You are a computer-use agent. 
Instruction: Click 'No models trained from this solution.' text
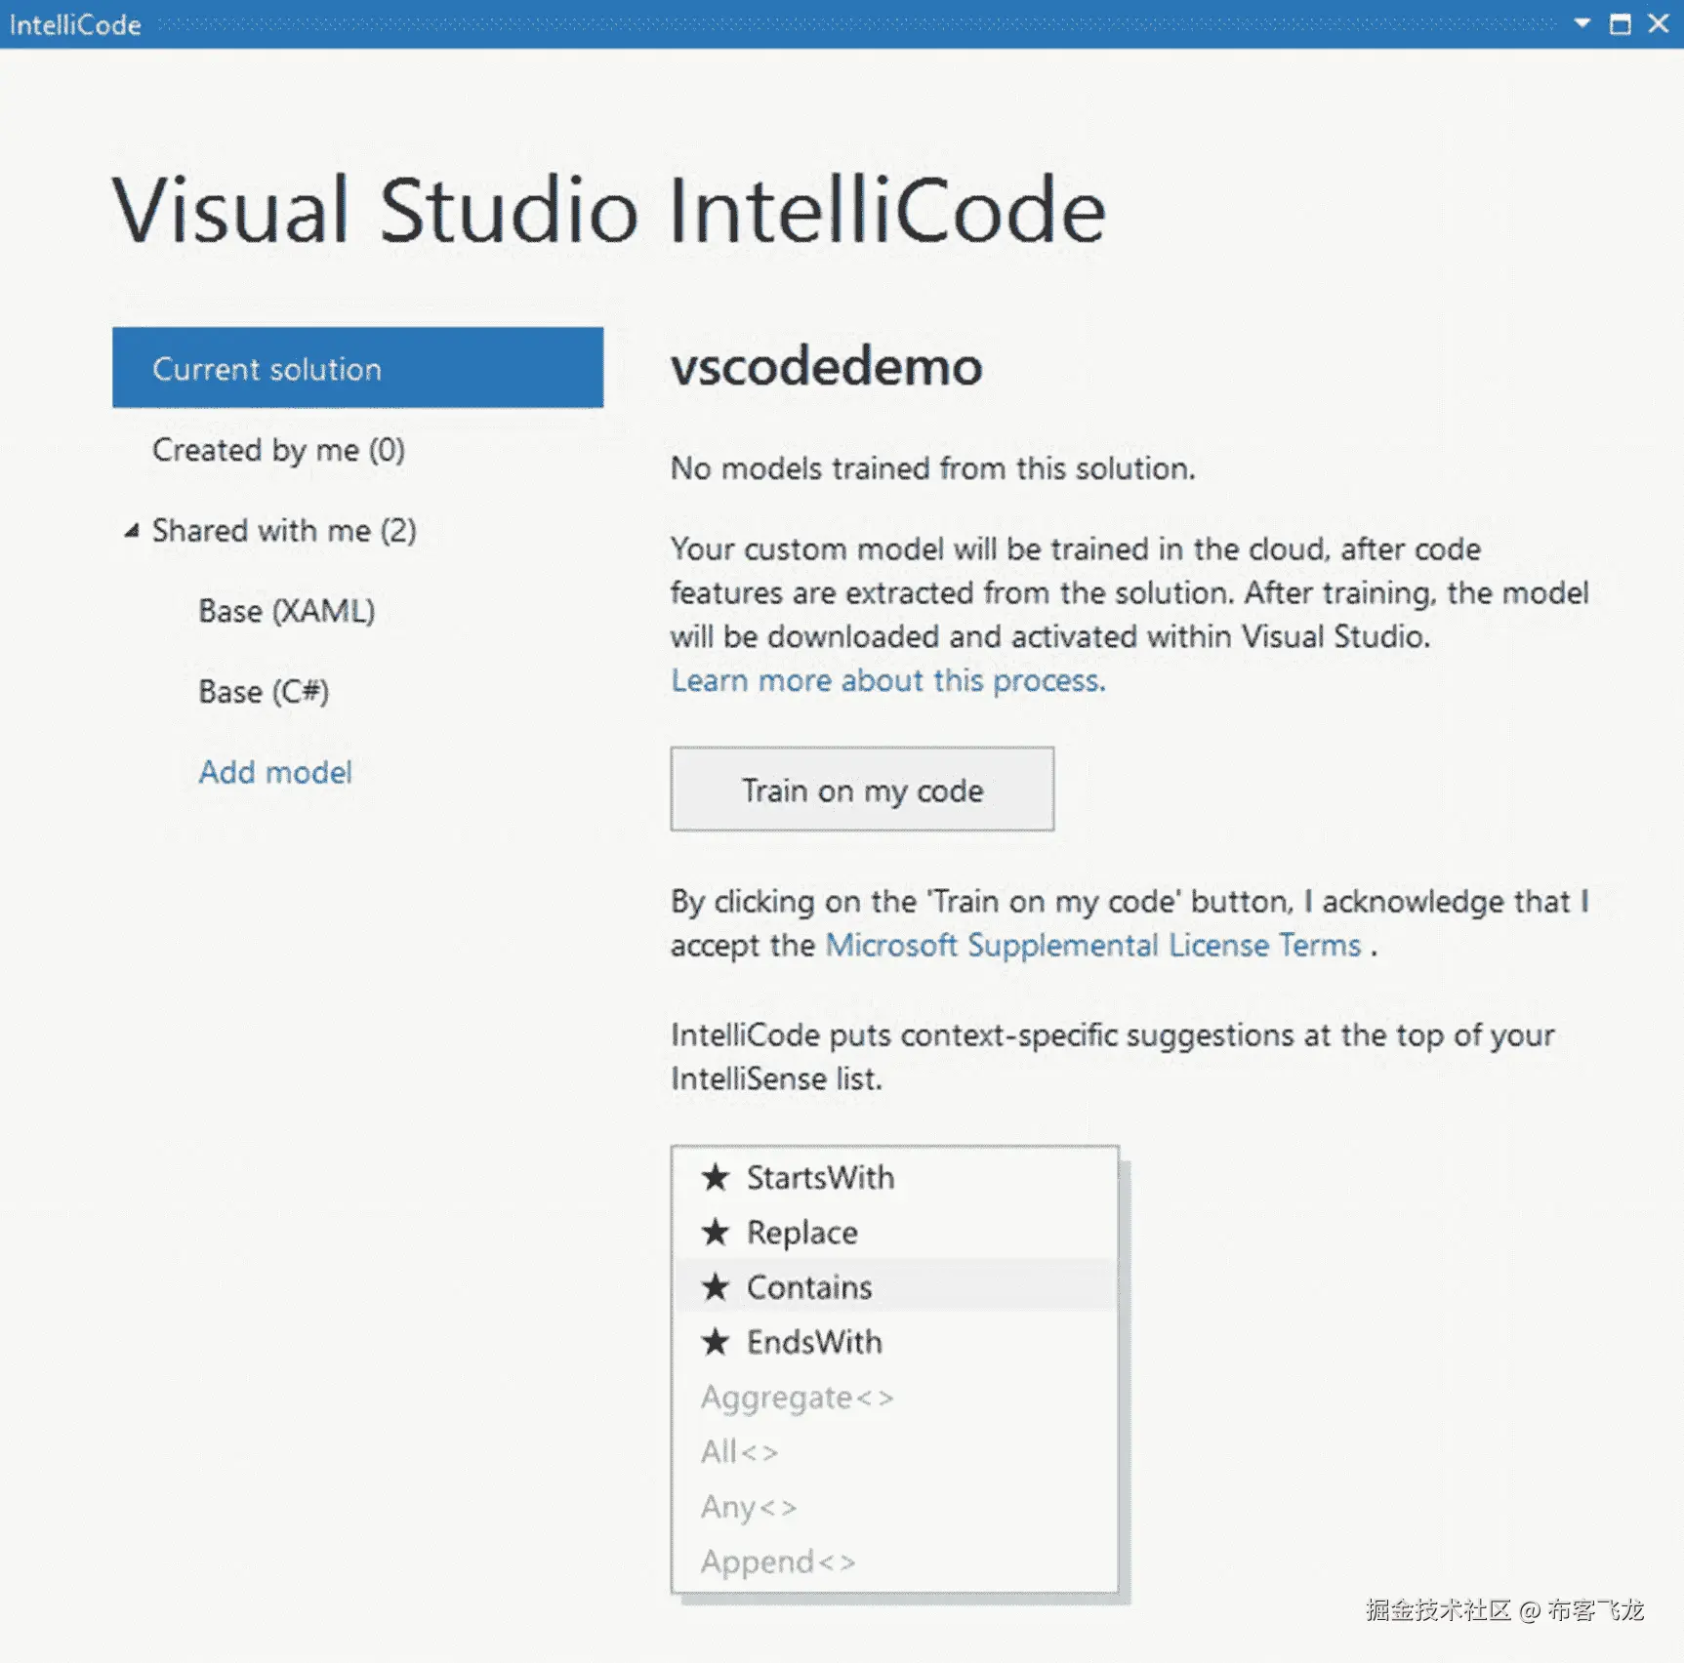[x=932, y=468]
